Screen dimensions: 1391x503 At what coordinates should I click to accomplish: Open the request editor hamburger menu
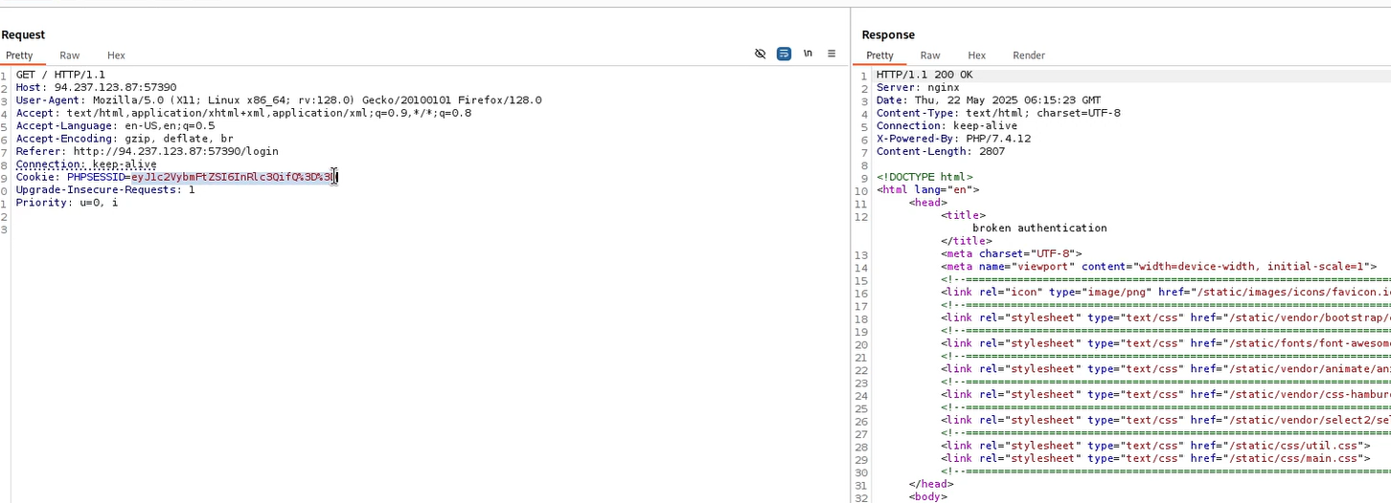click(x=832, y=55)
